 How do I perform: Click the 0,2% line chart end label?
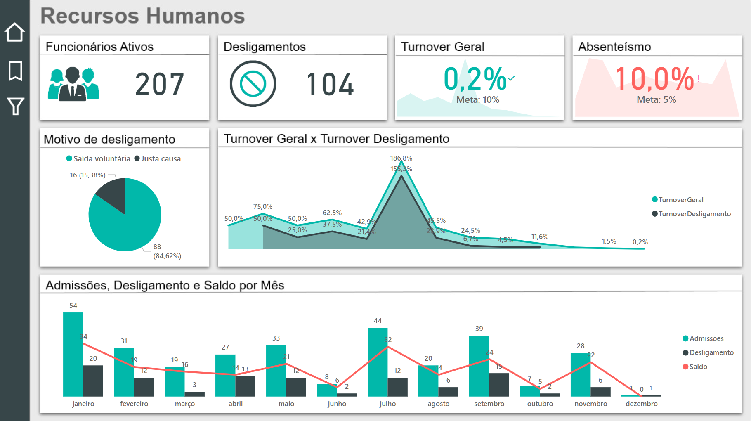tap(640, 242)
